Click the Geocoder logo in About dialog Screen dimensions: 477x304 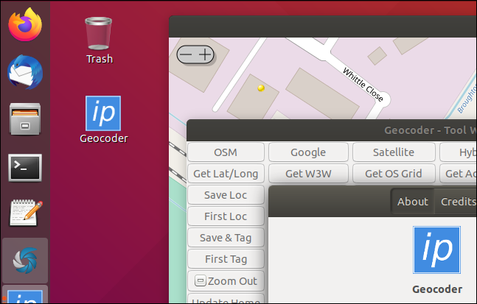coord(436,250)
